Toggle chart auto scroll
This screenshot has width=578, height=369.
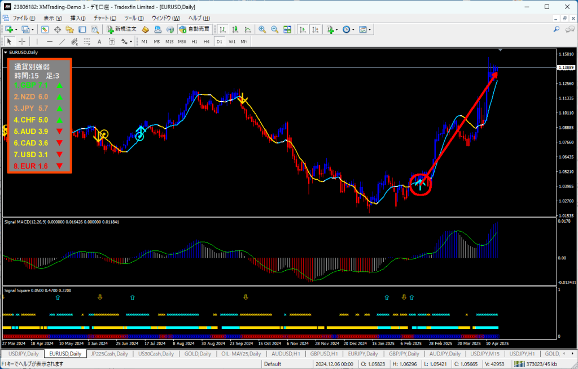click(x=303, y=29)
